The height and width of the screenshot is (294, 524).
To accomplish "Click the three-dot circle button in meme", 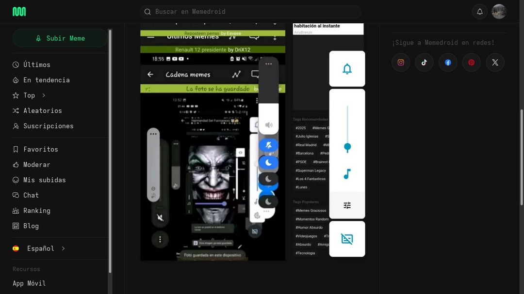I will pos(160,239).
